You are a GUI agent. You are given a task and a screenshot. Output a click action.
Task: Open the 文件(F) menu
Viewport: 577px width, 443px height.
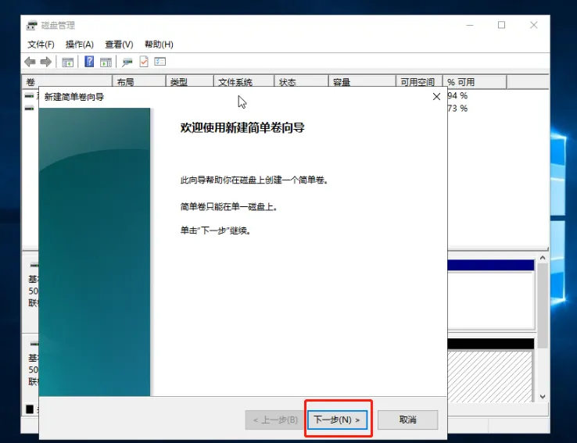coord(41,45)
